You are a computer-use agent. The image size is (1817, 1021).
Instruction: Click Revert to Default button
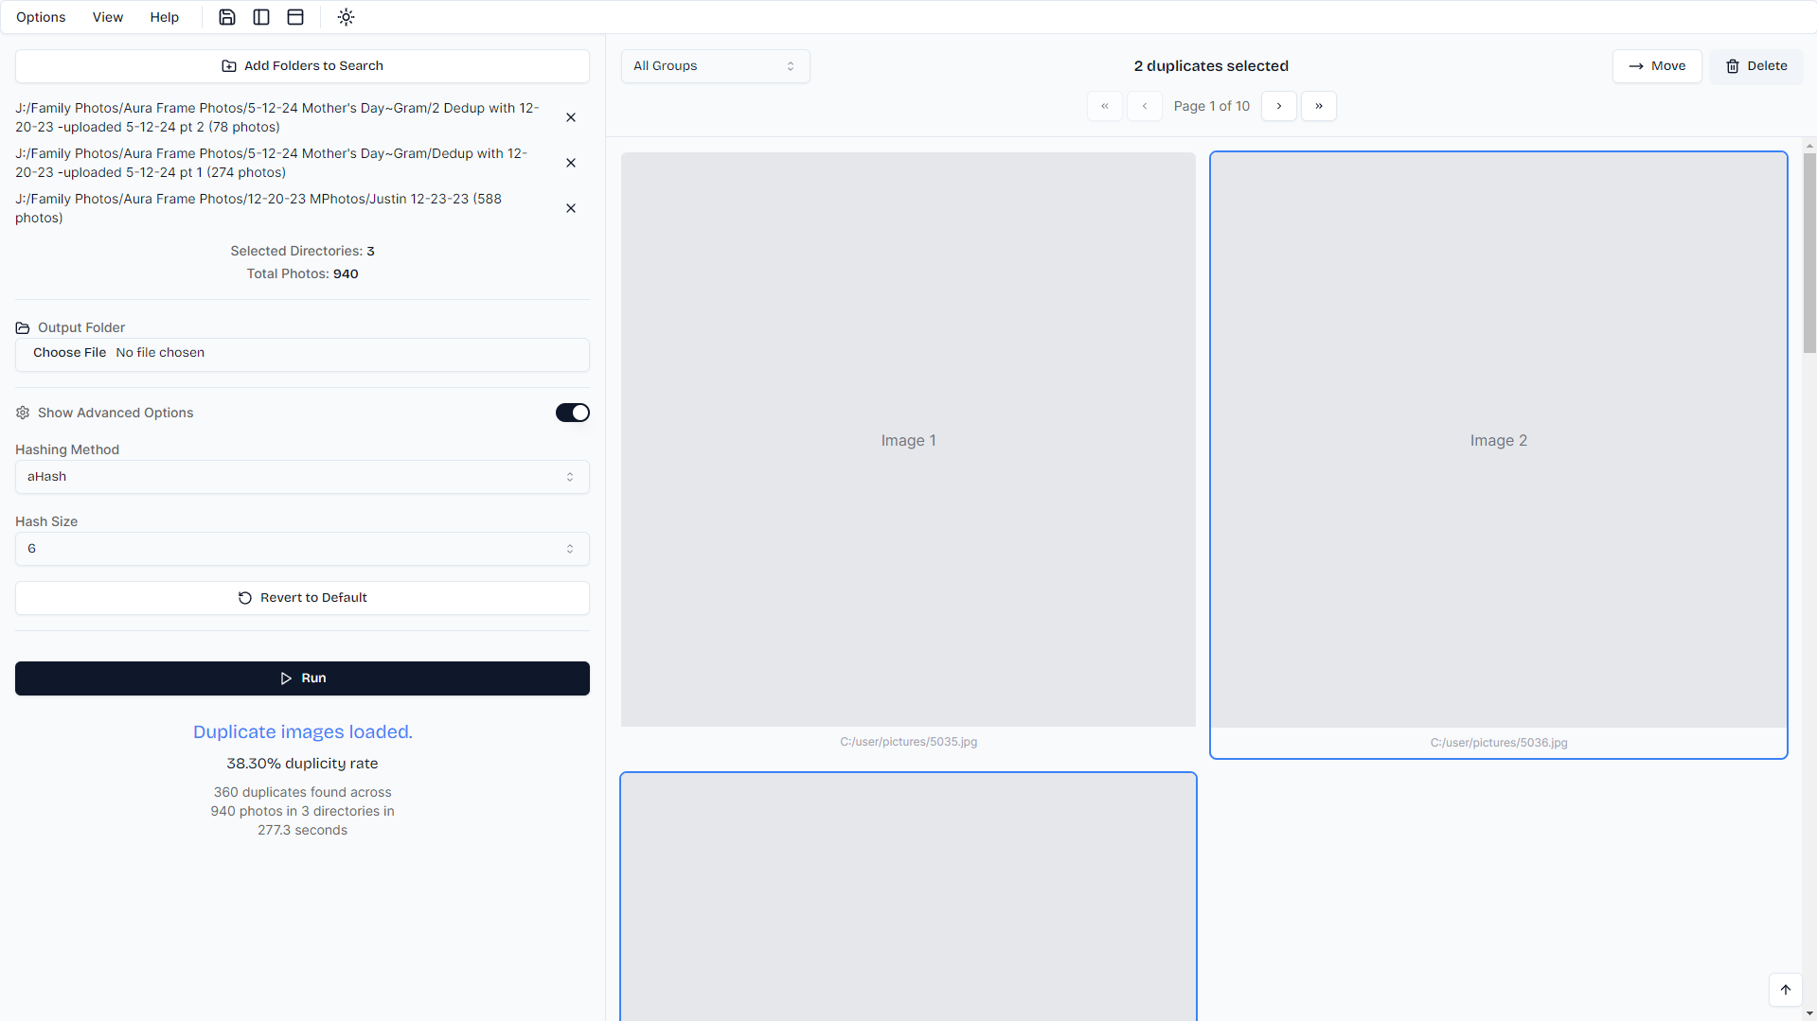click(302, 598)
